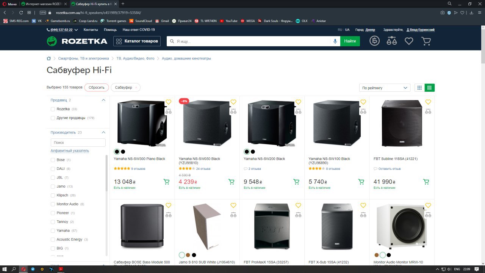Check the Другие продавцы filter

(53, 118)
